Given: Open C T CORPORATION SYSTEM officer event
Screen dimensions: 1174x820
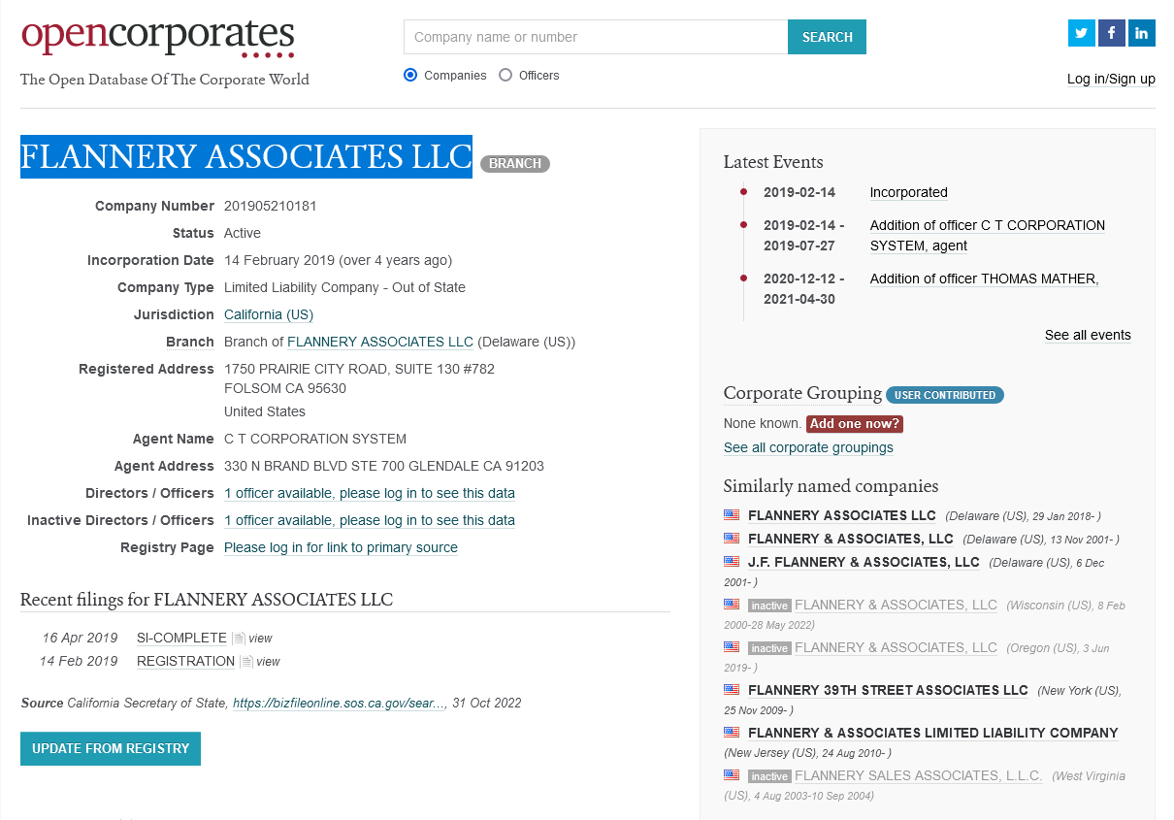Looking at the screenshot, I should (987, 235).
